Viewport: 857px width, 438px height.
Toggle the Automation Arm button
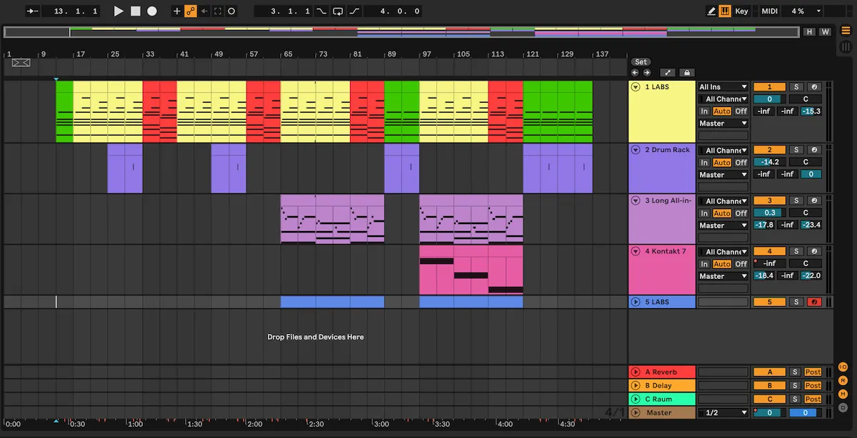point(191,11)
